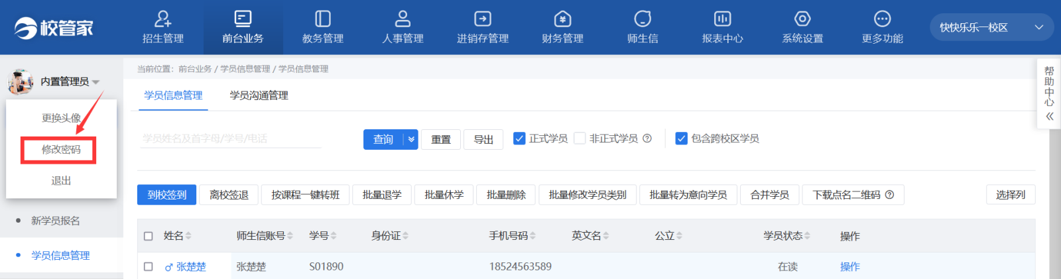
Task: Uncheck the 正式学员 checkbox
Action: 519,139
